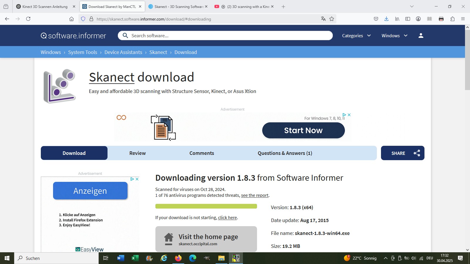470x264 pixels.
Task: Open Firefox View icon in tab strip
Action: pos(6,6)
